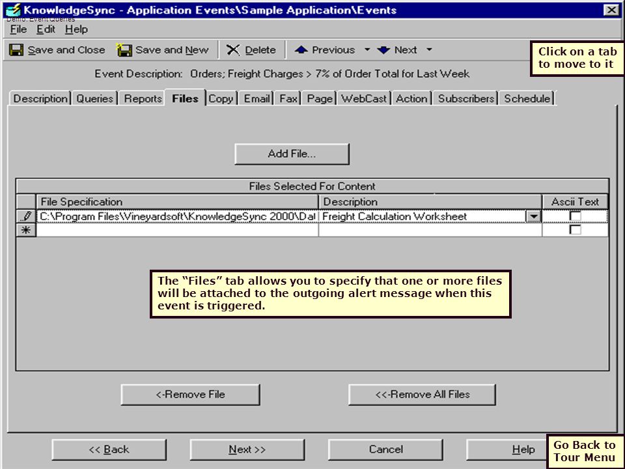Click the << Back button

pyautogui.click(x=109, y=449)
